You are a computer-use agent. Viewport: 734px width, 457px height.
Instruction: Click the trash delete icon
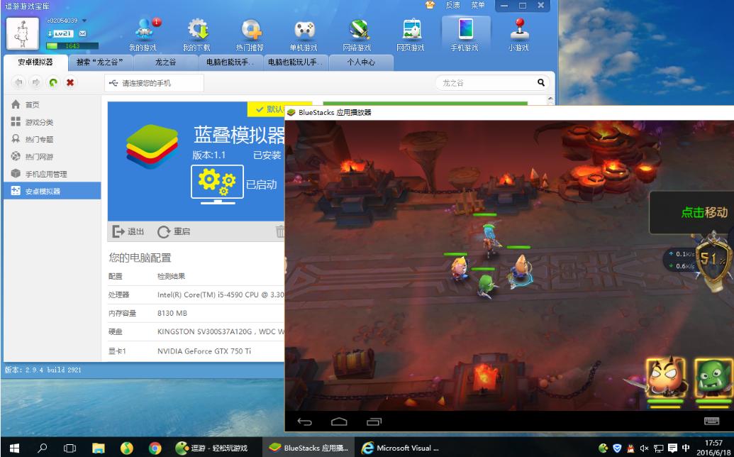coord(280,231)
